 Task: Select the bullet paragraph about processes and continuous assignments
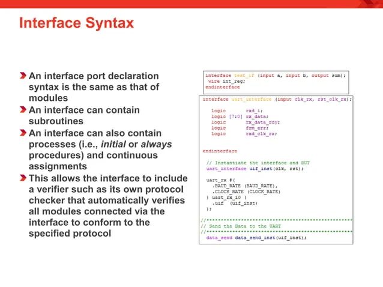(100, 150)
